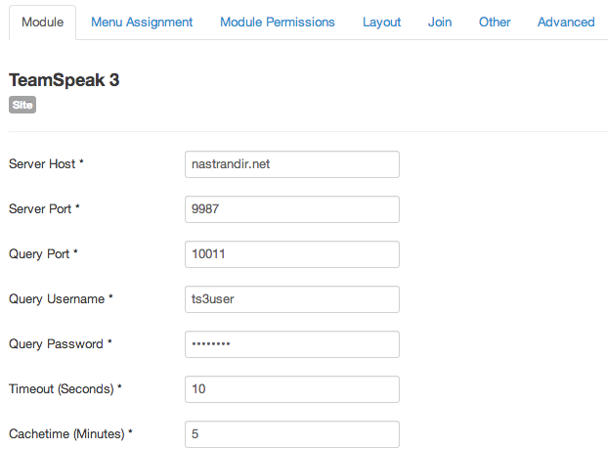
Task: Click the gray Site badge
Action: 22,105
